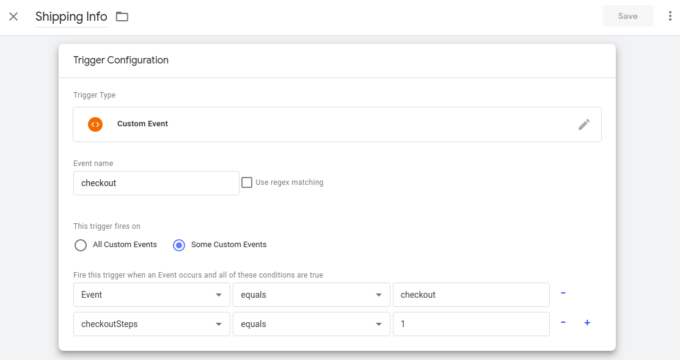Click the Save button
Screen dimensions: 680x360
click(627, 16)
